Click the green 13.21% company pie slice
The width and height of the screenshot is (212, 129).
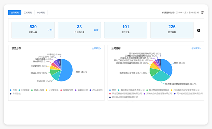pos(154,72)
